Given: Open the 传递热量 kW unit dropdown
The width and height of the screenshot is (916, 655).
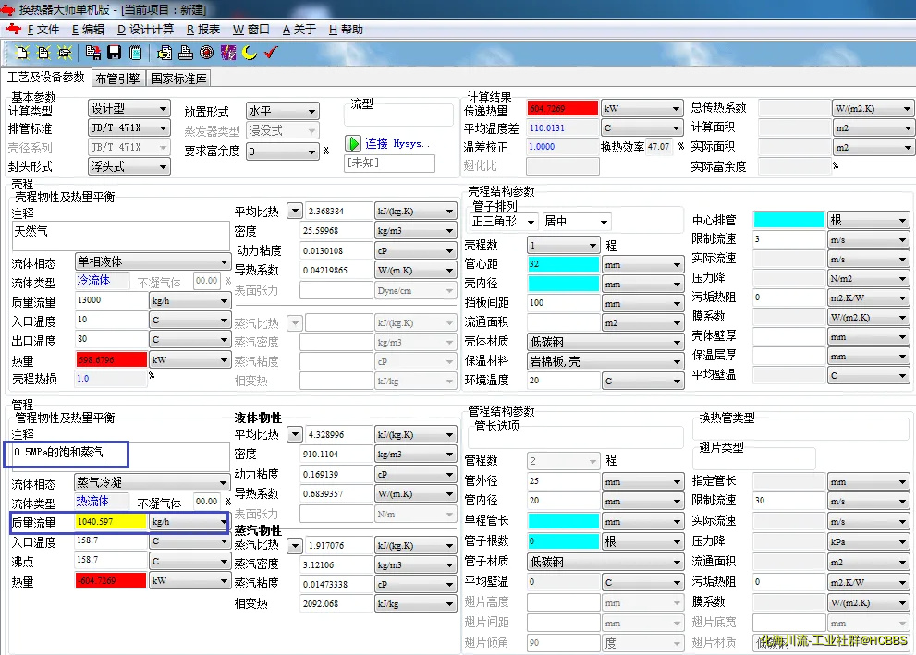Looking at the screenshot, I should coord(642,109).
